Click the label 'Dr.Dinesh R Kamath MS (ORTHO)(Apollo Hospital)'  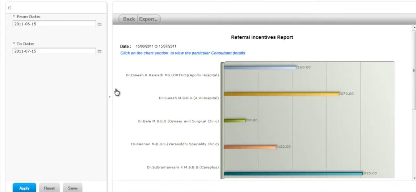pos(172,75)
